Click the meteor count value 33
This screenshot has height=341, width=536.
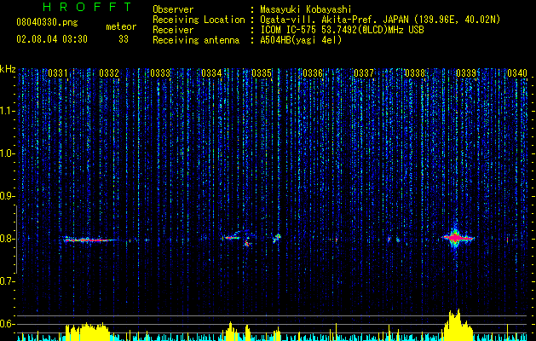(x=124, y=39)
